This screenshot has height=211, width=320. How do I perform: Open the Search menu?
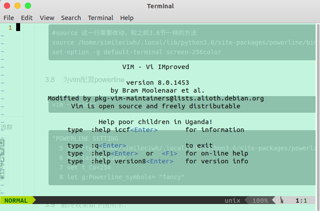click(71, 18)
